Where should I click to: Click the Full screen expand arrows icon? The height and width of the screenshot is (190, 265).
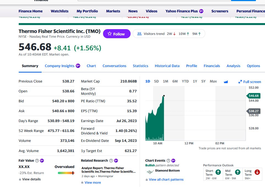coord(240,82)
